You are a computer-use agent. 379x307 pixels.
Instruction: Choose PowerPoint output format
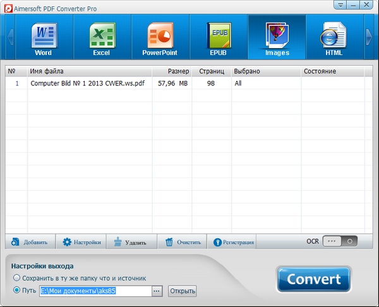(x=160, y=37)
